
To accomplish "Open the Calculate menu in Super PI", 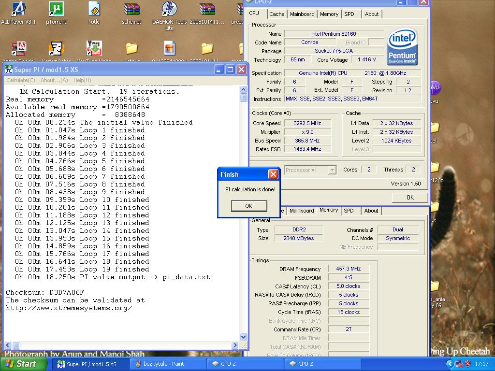I will [20, 80].
